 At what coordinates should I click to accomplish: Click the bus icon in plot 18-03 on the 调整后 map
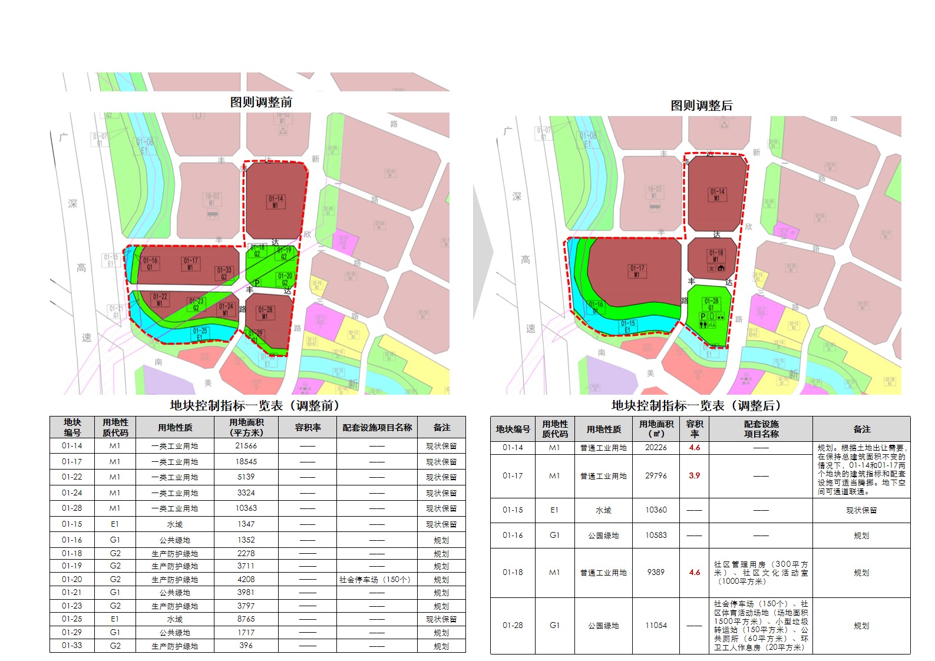click(x=655, y=207)
